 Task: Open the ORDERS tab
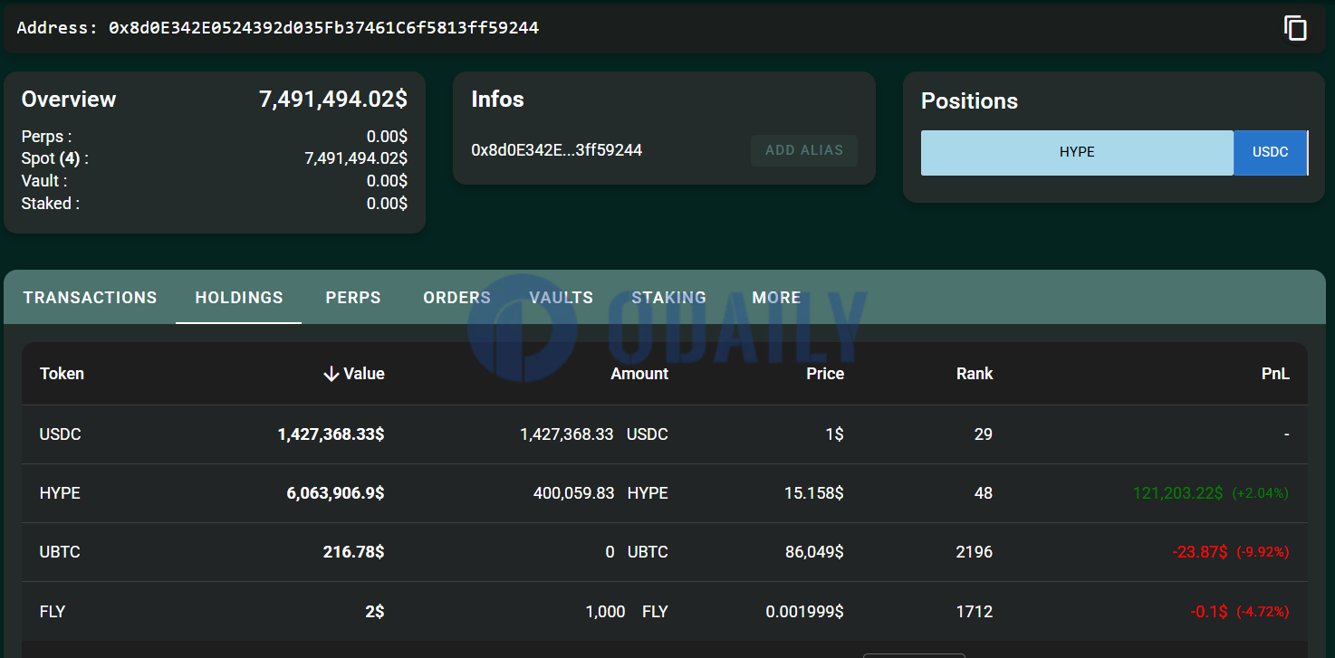[x=457, y=298]
